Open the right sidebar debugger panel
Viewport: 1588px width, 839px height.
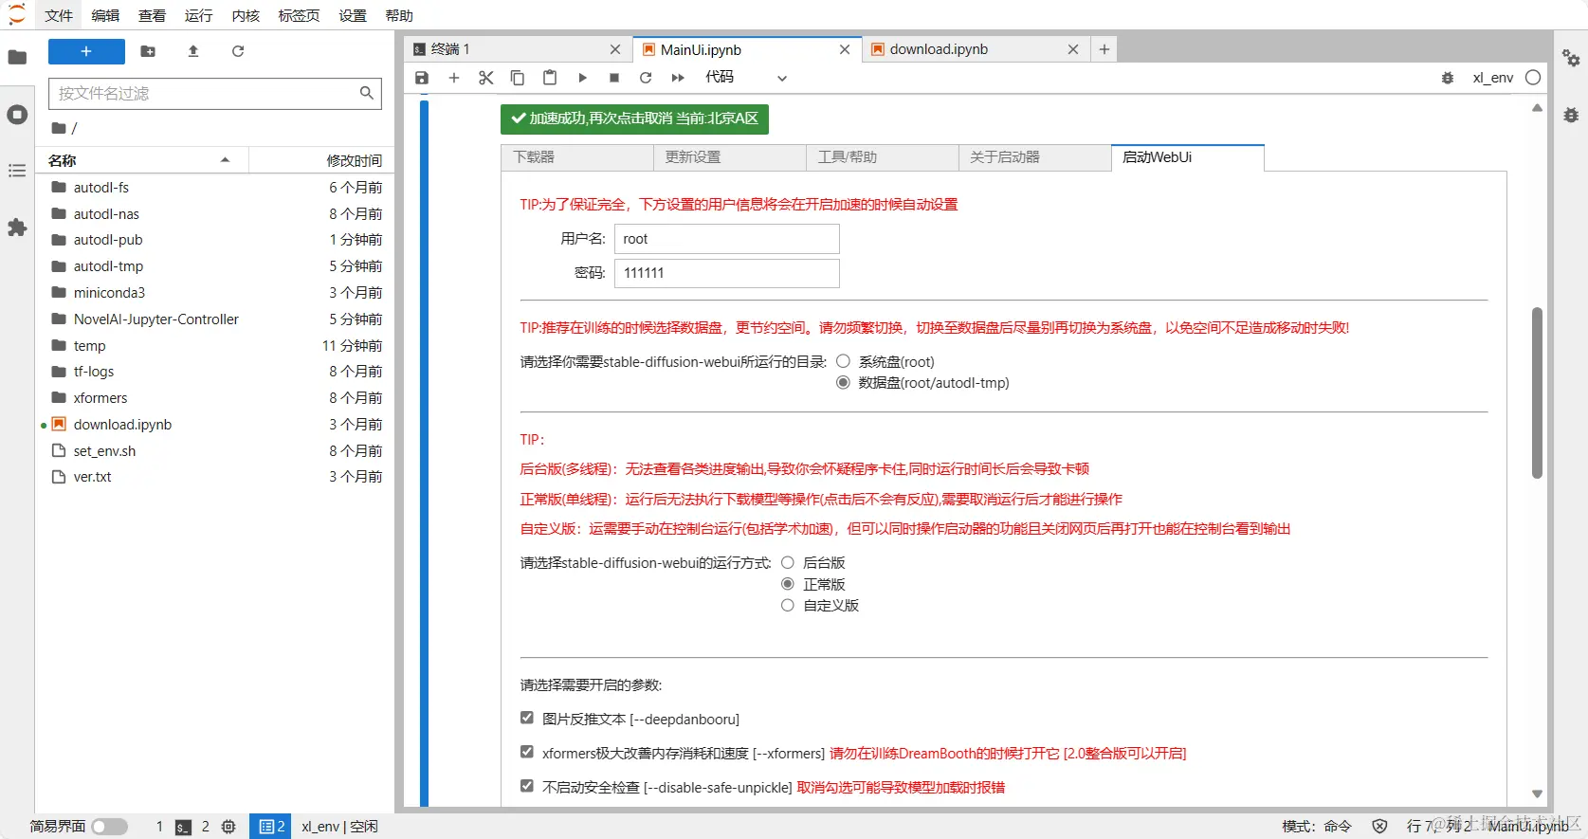tap(1571, 115)
